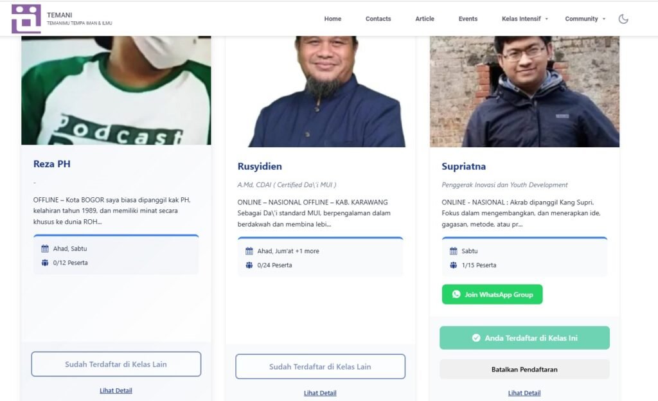Click calendar icon in Reza PH card

click(45, 249)
